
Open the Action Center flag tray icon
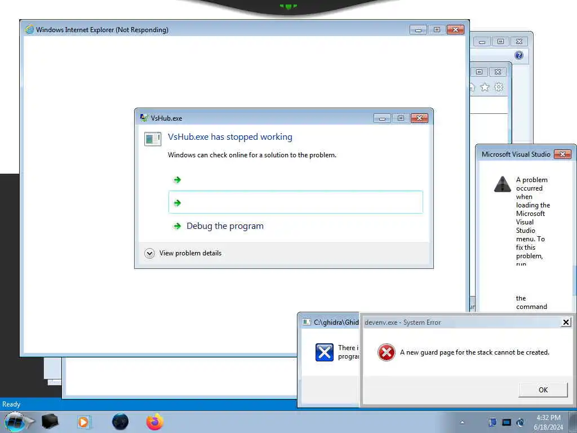coord(492,422)
